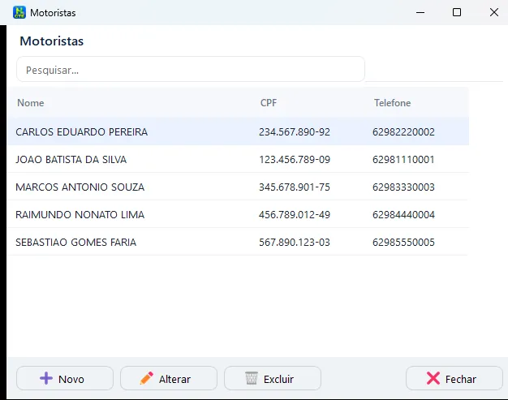The width and height of the screenshot is (508, 400).
Task: Select the MARCOS ANTONIO SOUZA row
Action: click(x=238, y=187)
